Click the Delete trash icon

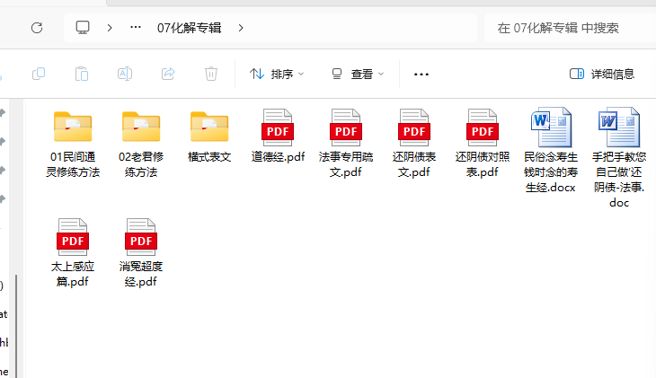point(211,74)
